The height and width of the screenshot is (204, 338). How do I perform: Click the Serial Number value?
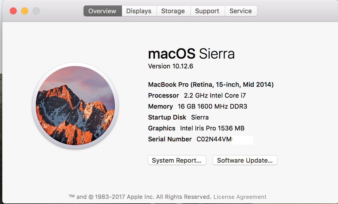214,139
